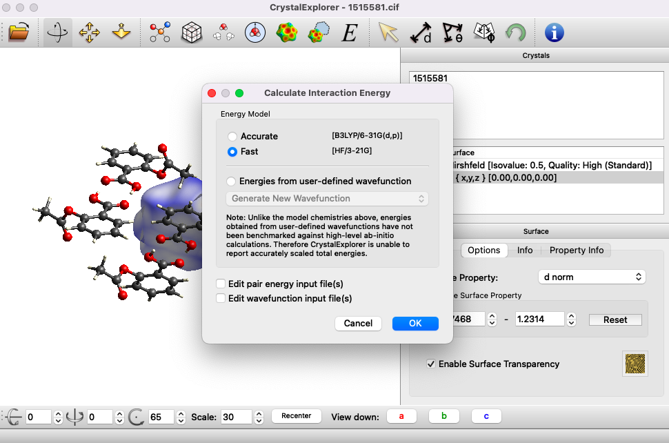This screenshot has height=443, width=669.
Task: Open a file with the folder icon
Action: point(19,32)
